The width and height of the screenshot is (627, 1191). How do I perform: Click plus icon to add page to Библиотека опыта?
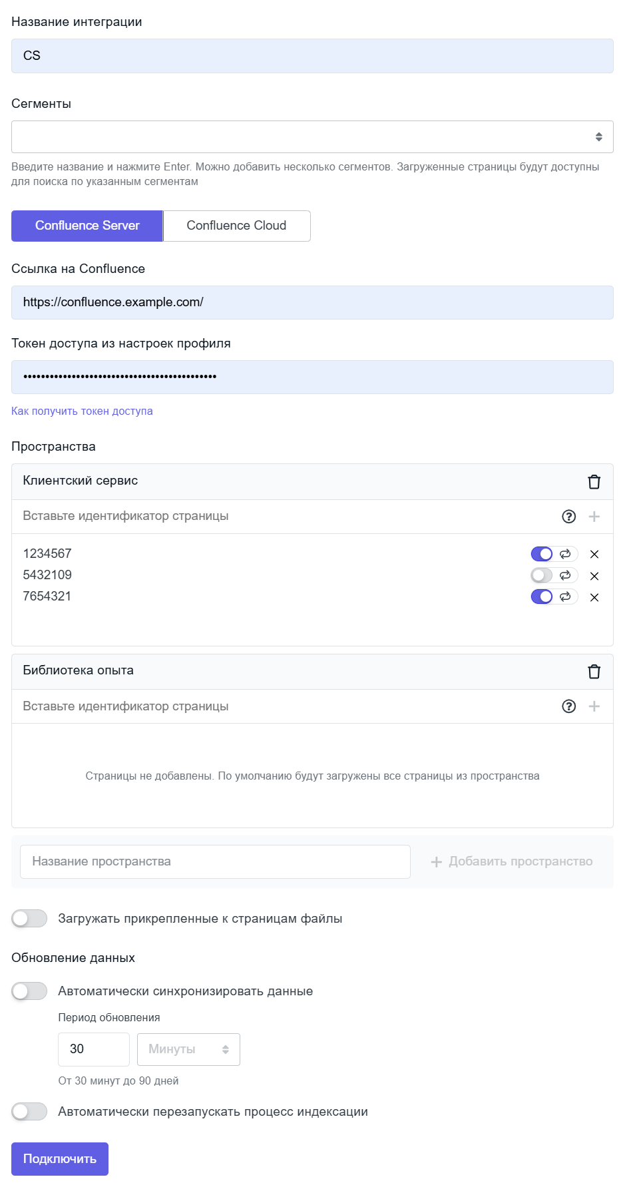pos(594,706)
